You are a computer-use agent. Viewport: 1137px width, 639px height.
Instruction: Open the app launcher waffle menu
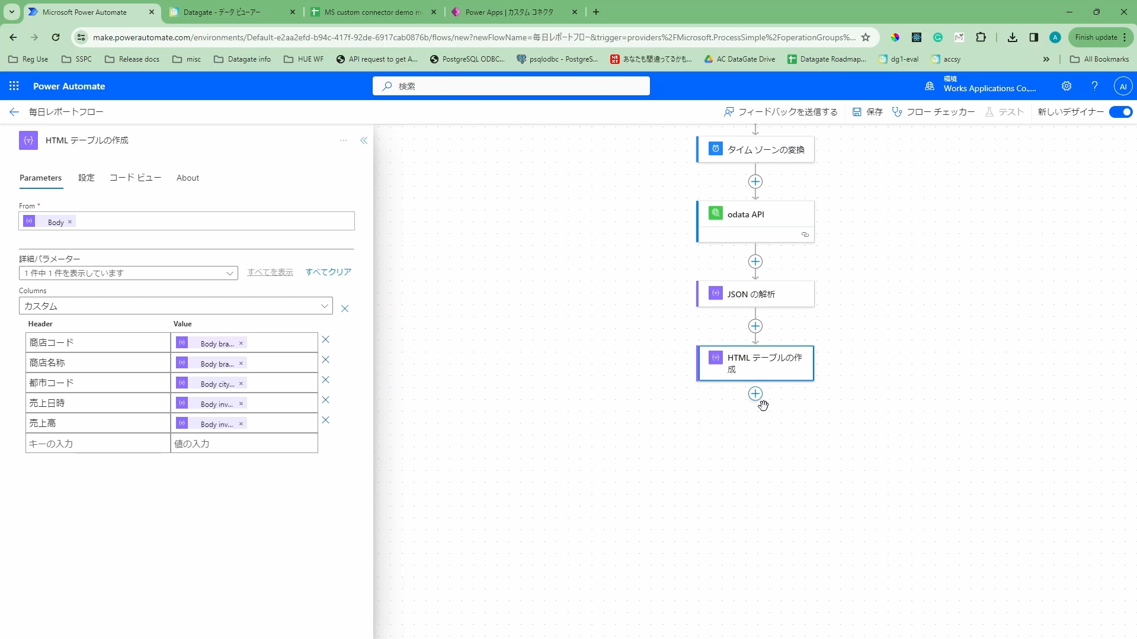coord(14,86)
